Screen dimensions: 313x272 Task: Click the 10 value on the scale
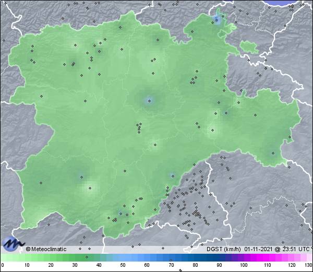tap(27, 265)
